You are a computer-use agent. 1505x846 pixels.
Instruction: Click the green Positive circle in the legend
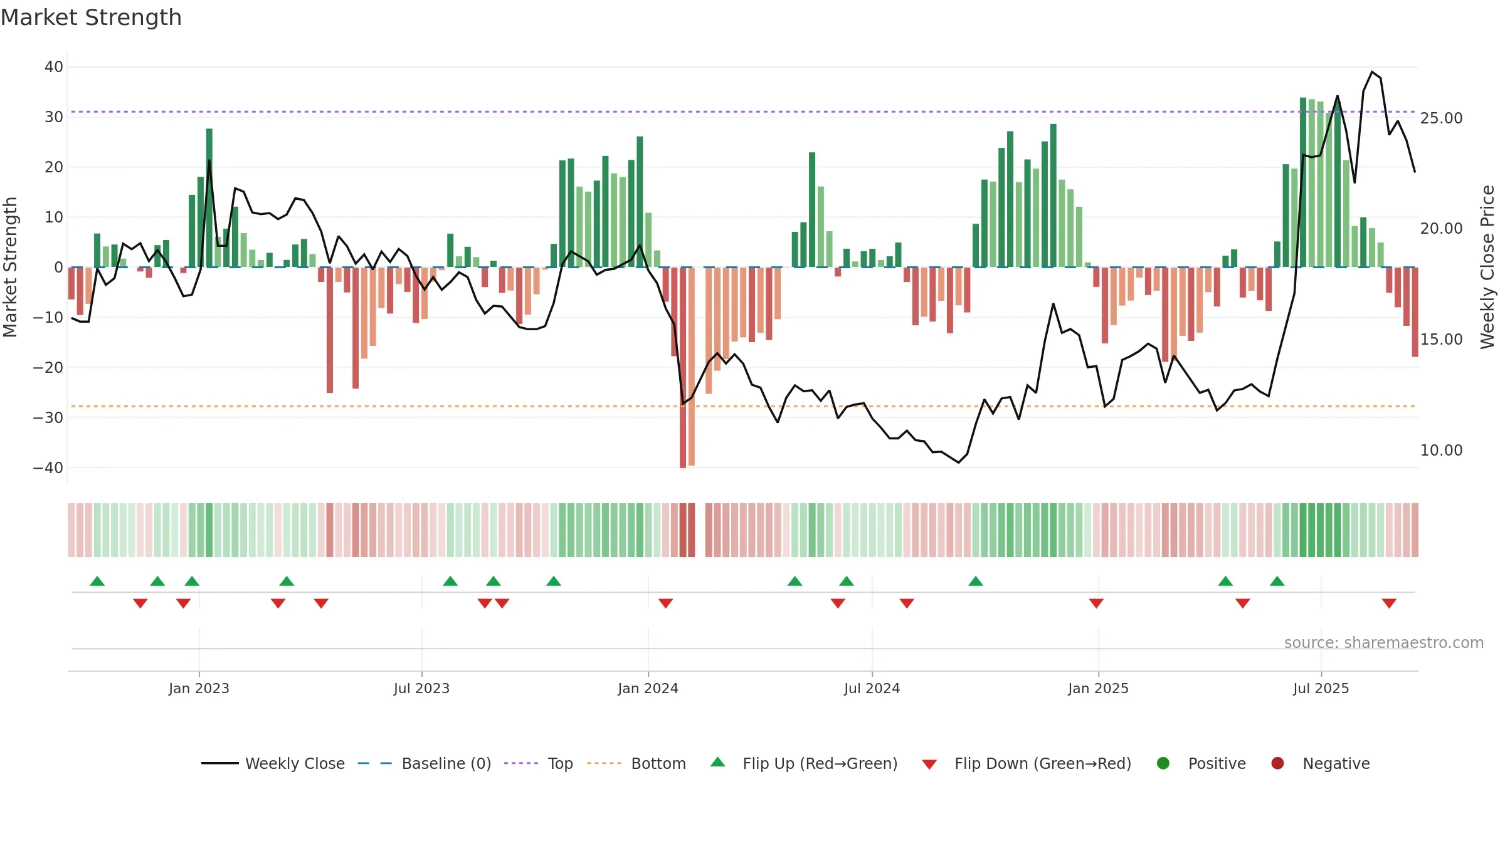1163,763
